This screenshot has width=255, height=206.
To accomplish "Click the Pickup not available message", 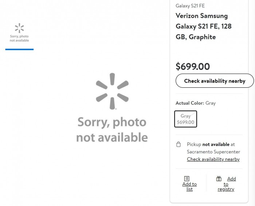I will coord(211,144).
